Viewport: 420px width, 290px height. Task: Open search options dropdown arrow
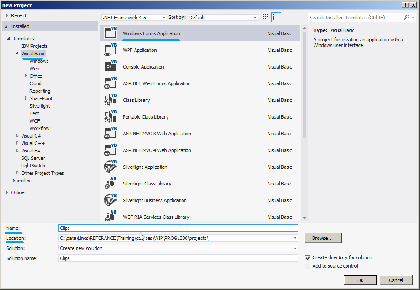tap(413, 18)
